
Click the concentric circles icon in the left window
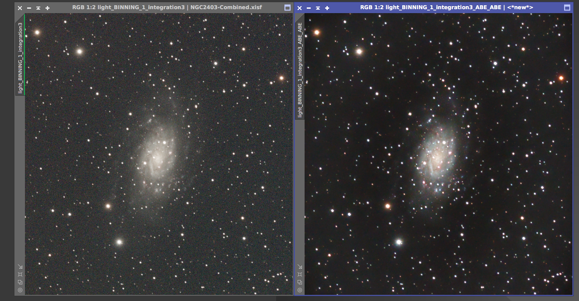coord(20,290)
